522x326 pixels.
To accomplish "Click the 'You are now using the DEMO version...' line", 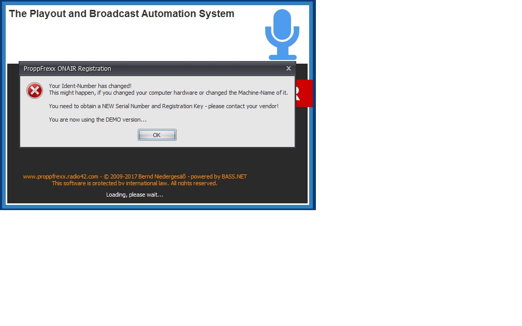I will (x=97, y=120).
